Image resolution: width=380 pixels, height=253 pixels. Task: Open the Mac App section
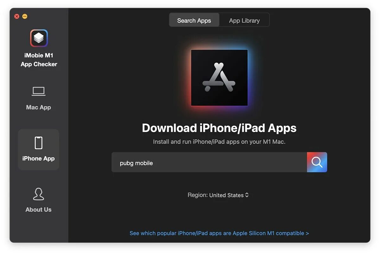[x=39, y=98]
